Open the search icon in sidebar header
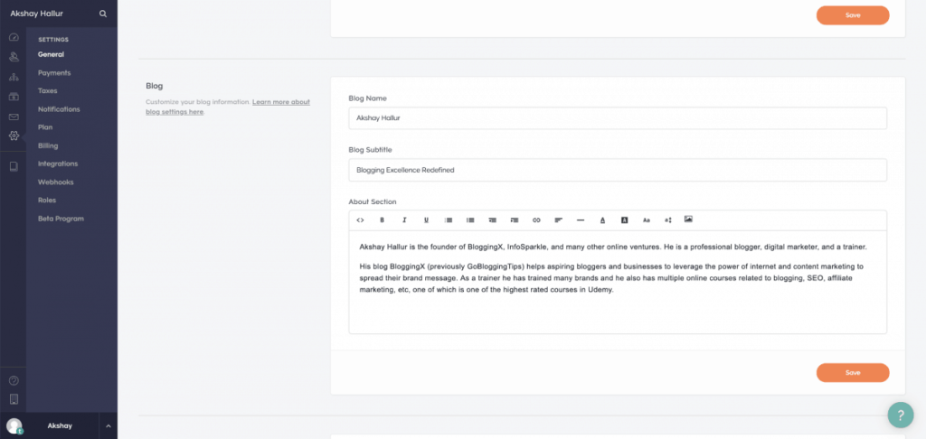Viewport: 926px width, 439px height. 103,14
